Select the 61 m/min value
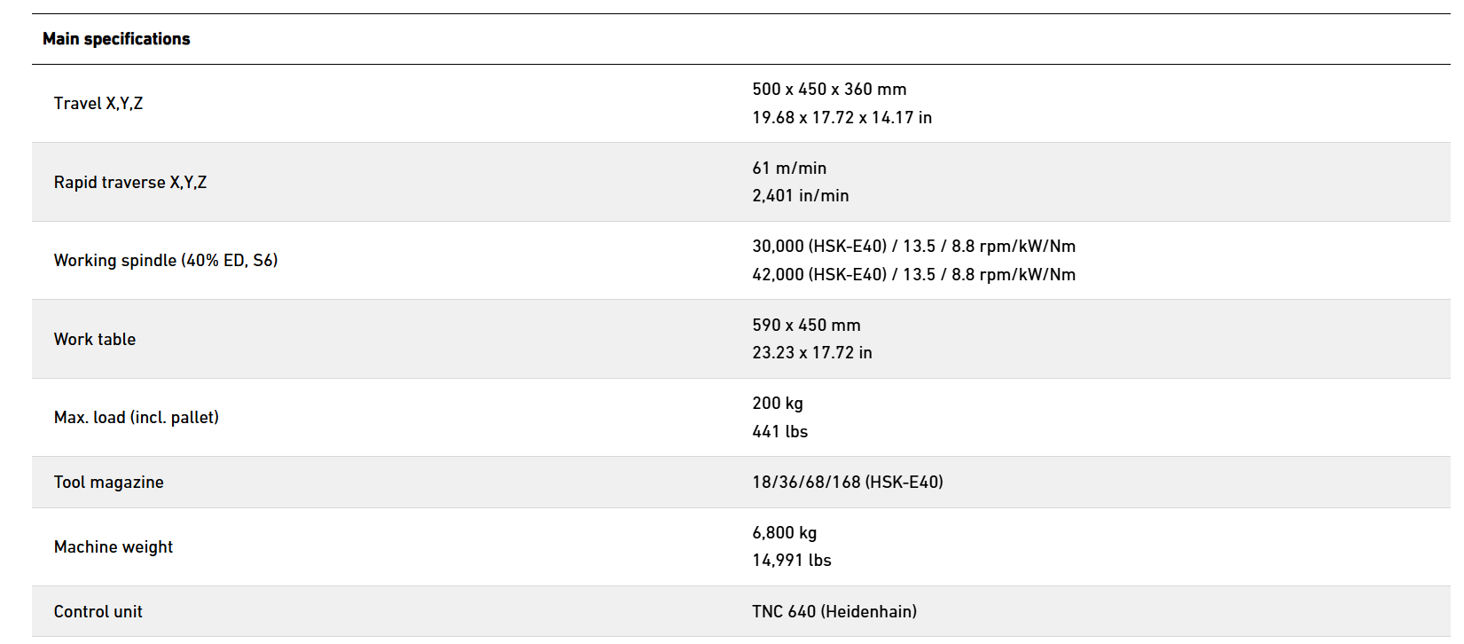 click(x=789, y=169)
